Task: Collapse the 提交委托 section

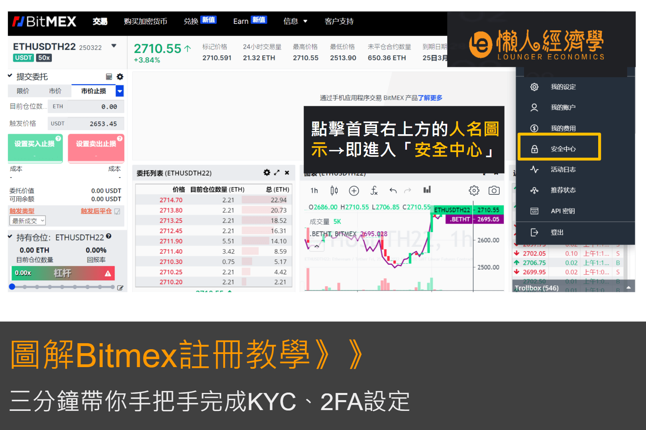Action: (10, 76)
